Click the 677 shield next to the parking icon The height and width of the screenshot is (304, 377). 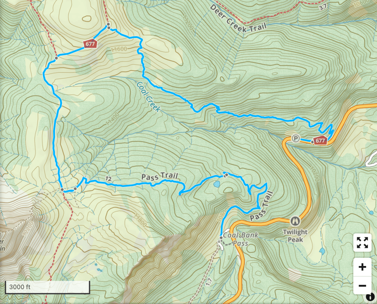320,140
